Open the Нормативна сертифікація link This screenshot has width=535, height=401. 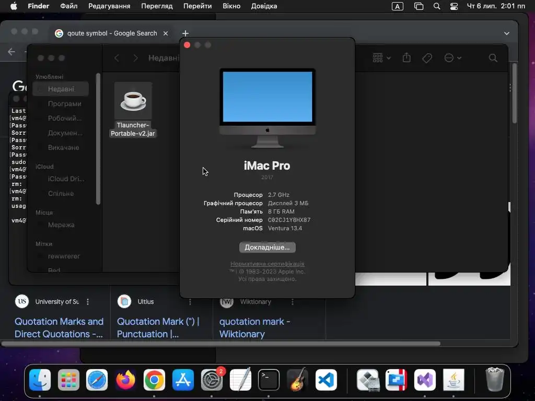pos(267,264)
